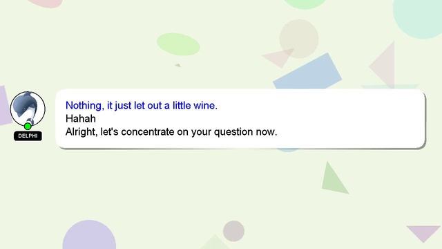Click the dolphin avatar icon
Viewport: 442px width, 249px height.
pyautogui.click(x=28, y=109)
